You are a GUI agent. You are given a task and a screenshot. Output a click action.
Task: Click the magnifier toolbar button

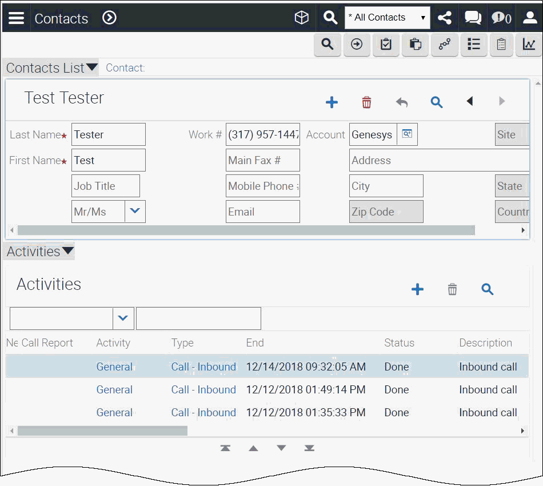point(328,45)
